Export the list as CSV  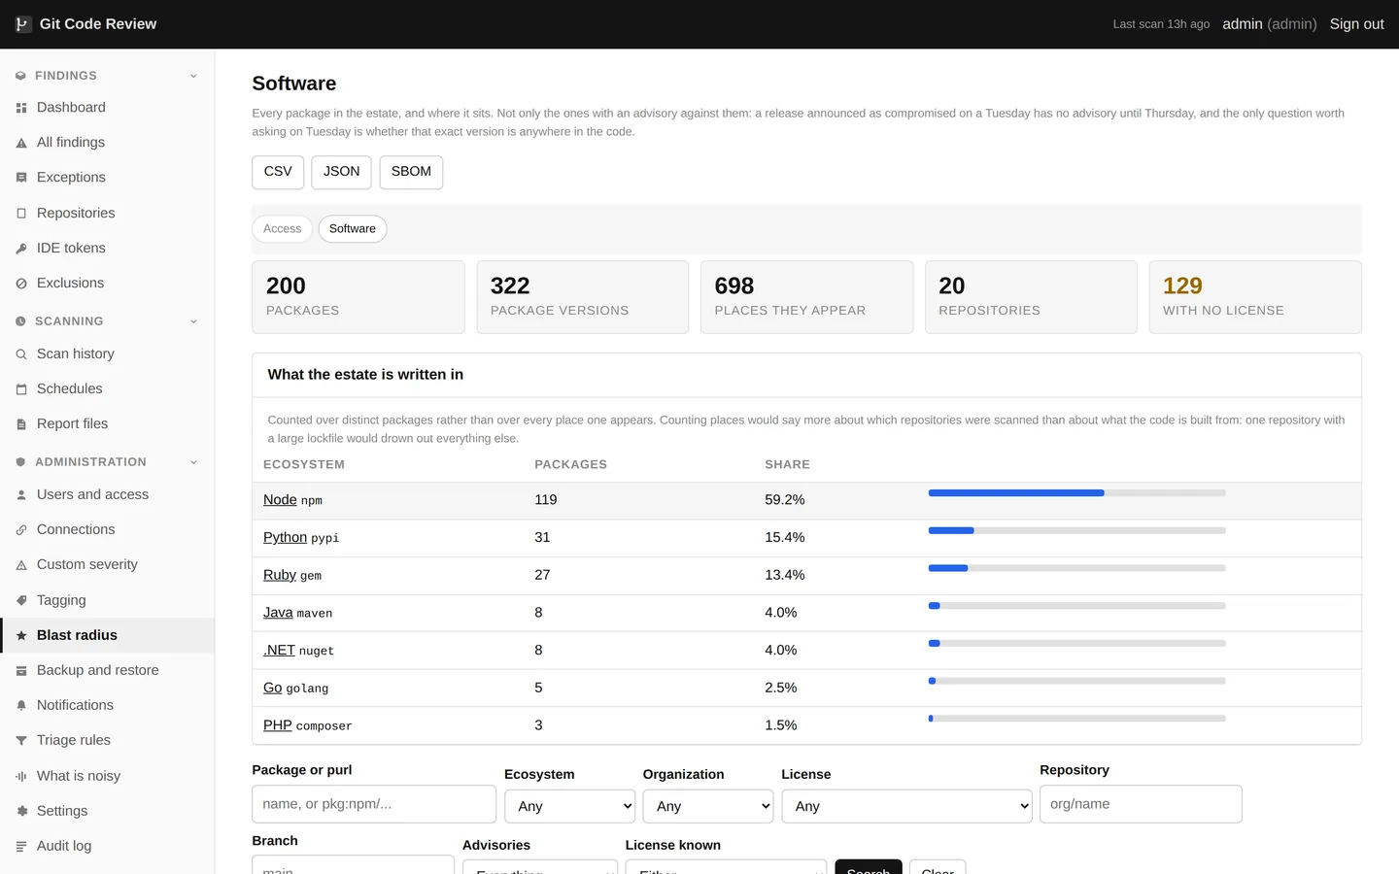(x=278, y=172)
